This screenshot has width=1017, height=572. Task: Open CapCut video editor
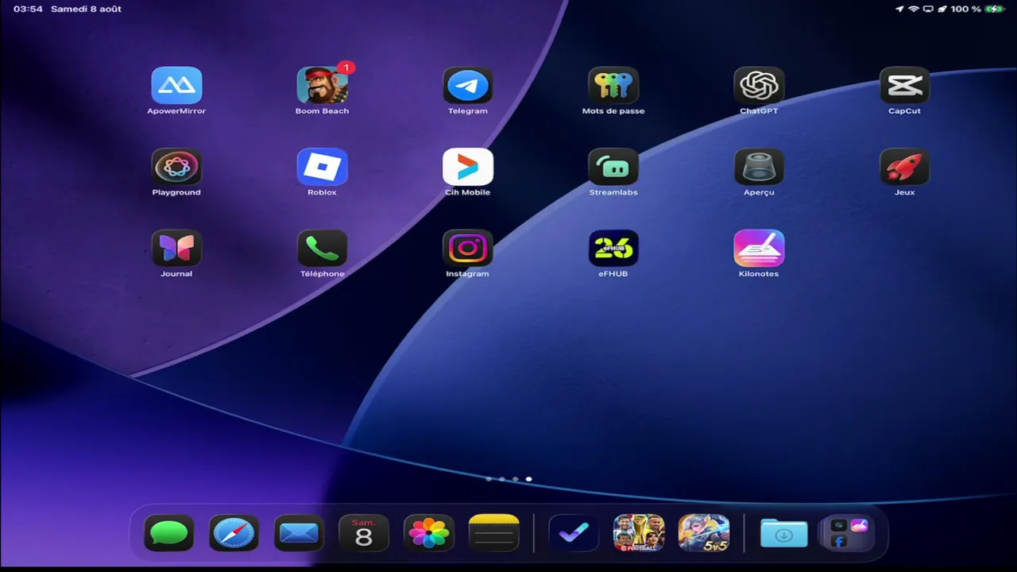point(904,86)
